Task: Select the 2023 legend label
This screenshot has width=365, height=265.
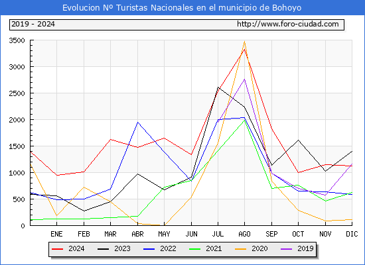Action: coord(122,248)
